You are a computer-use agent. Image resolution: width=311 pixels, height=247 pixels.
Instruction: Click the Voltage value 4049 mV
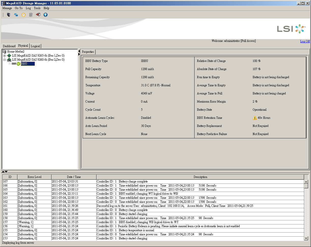click(x=146, y=93)
